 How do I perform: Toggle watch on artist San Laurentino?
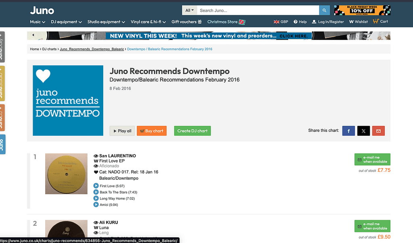96,156
